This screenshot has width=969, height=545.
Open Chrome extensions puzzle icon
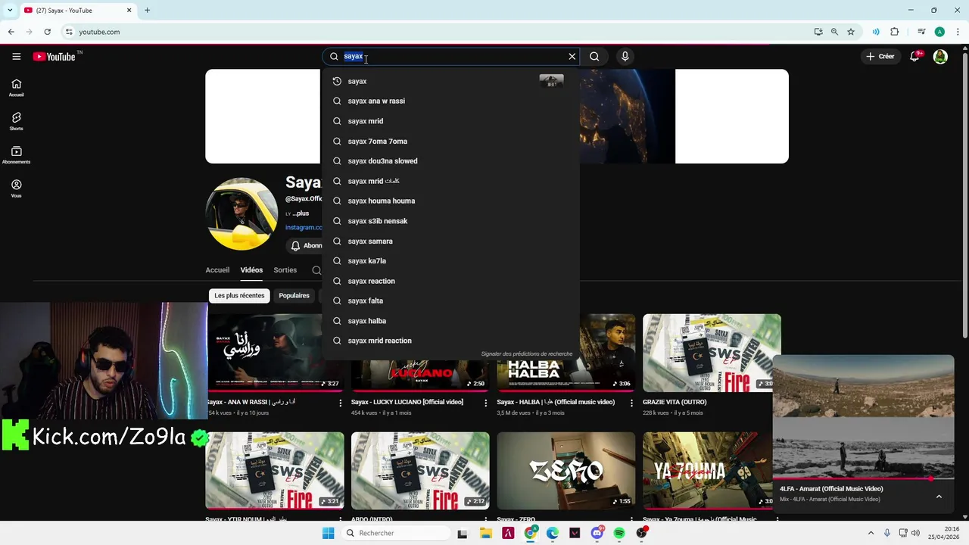[895, 32]
